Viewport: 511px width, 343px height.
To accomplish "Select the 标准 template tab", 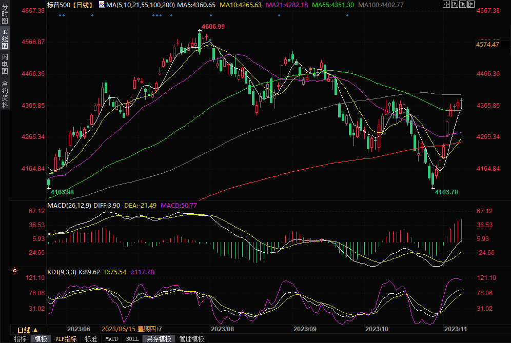I will tap(91, 339).
